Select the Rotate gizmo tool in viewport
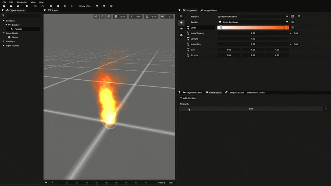The image size is (331, 186). click(102, 17)
